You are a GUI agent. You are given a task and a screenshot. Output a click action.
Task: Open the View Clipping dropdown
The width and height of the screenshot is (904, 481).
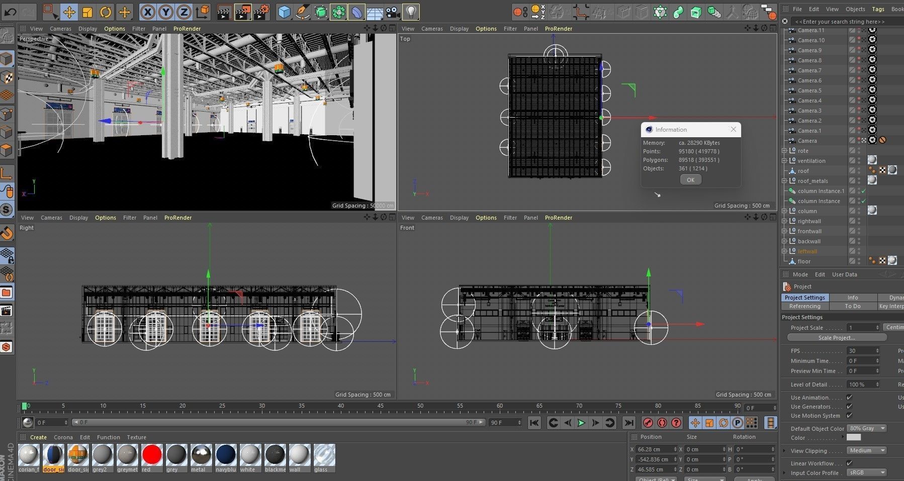pyautogui.click(x=867, y=450)
